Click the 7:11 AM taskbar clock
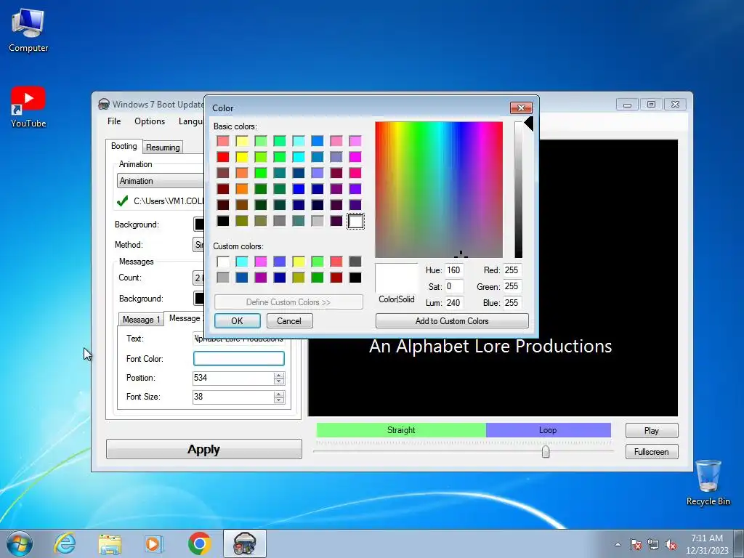Viewport: 744px width, 558px height. point(707,543)
